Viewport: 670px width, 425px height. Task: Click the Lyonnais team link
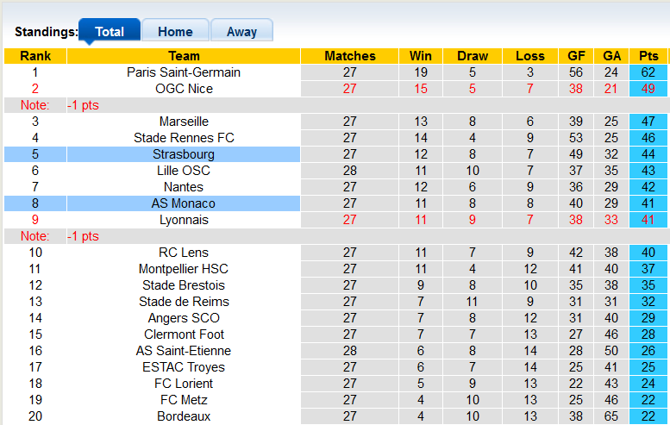184,220
